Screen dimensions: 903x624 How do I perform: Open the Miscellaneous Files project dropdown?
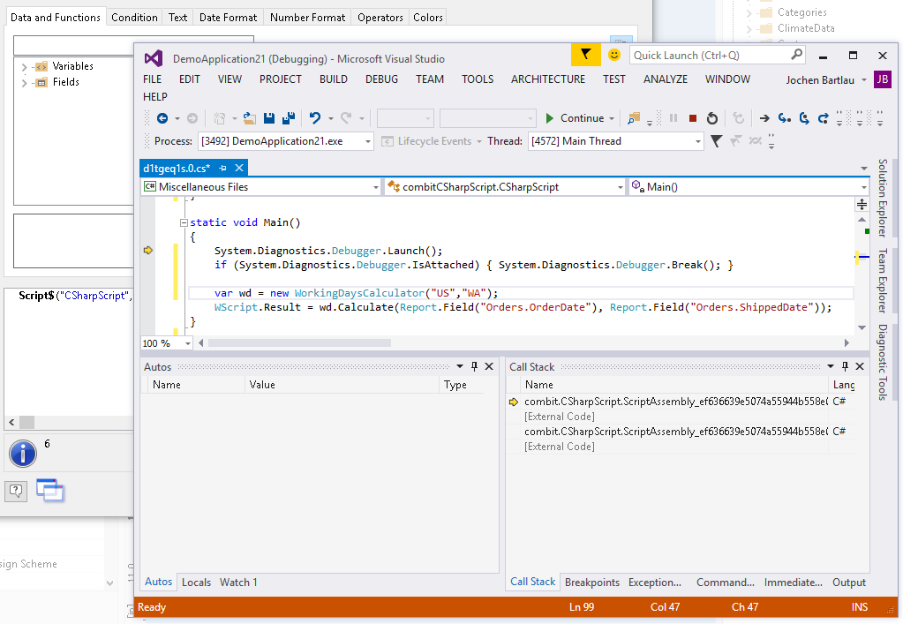(375, 187)
